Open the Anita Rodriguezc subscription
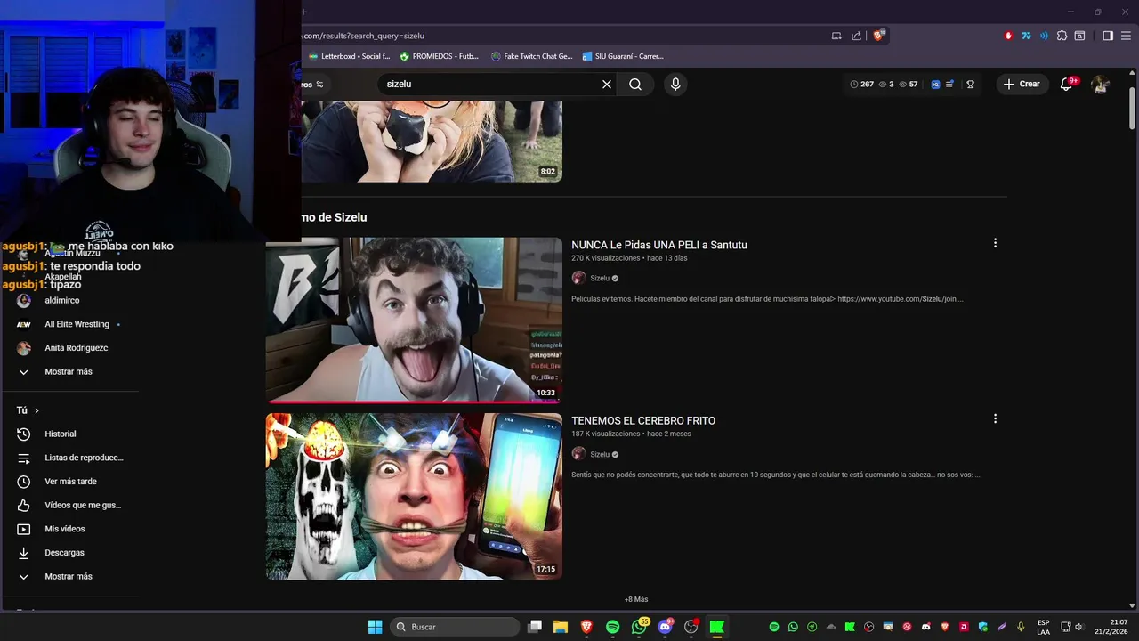The image size is (1139, 641). click(70, 348)
